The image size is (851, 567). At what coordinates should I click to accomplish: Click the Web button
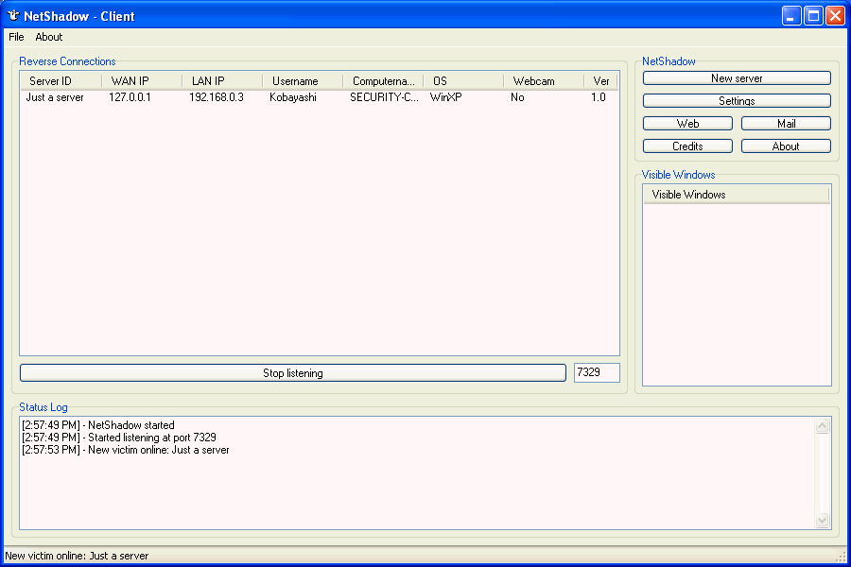687,123
